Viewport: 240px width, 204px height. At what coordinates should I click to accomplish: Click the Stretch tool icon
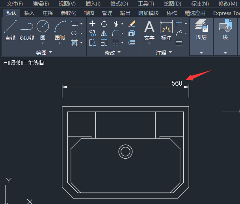tap(93, 43)
